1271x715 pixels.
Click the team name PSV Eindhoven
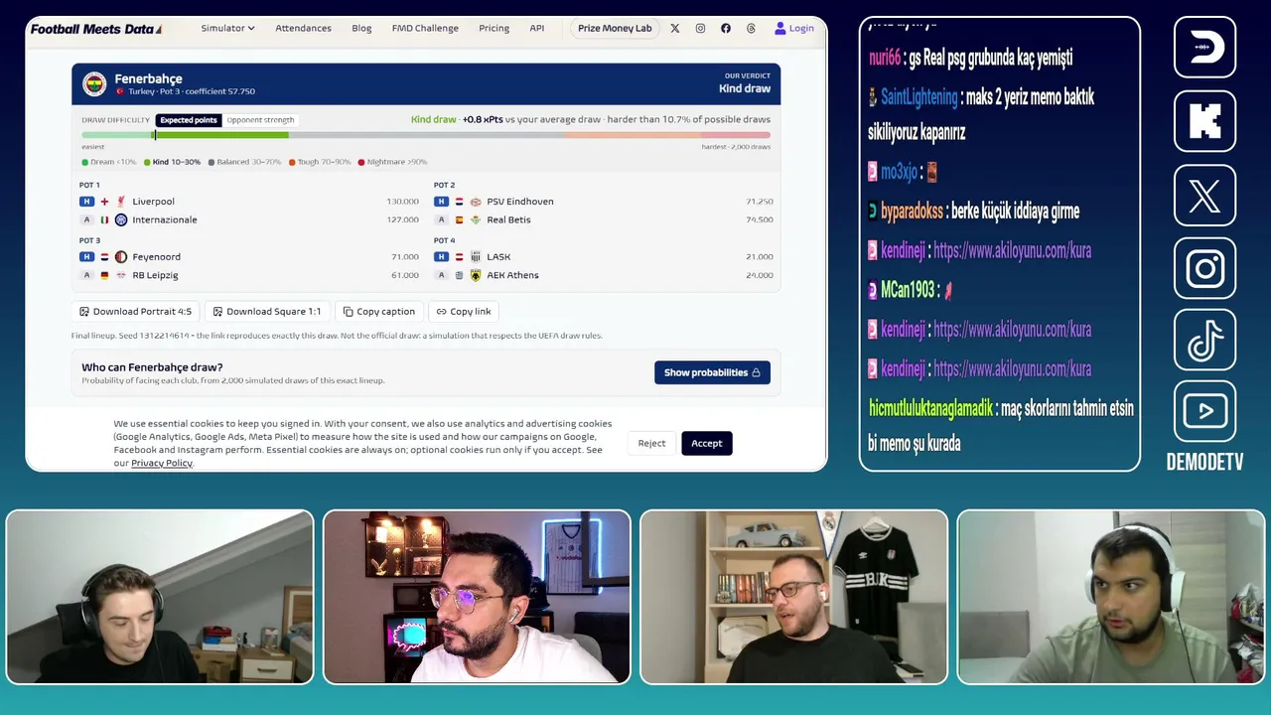[520, 202]
